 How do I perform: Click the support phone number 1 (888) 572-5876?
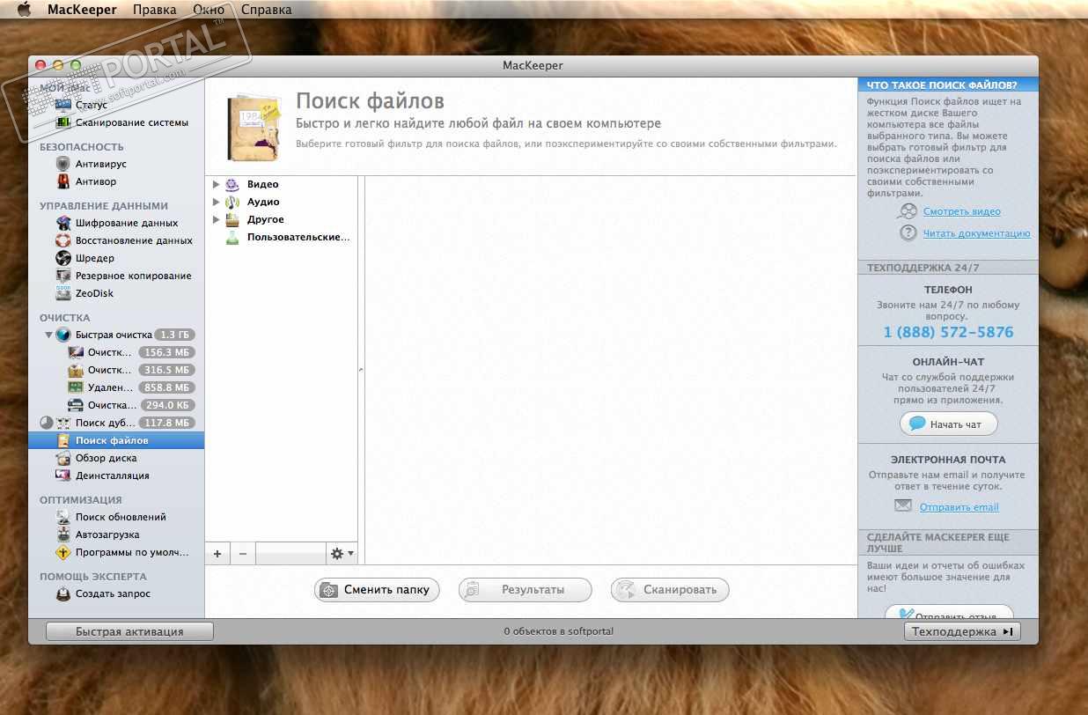click(x=948, y=332)
